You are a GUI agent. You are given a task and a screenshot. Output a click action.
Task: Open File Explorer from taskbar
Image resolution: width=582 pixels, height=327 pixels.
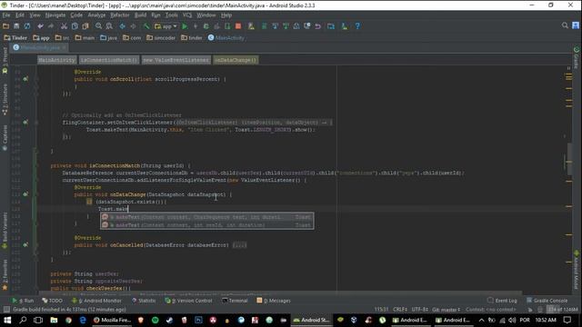point(54,320)
